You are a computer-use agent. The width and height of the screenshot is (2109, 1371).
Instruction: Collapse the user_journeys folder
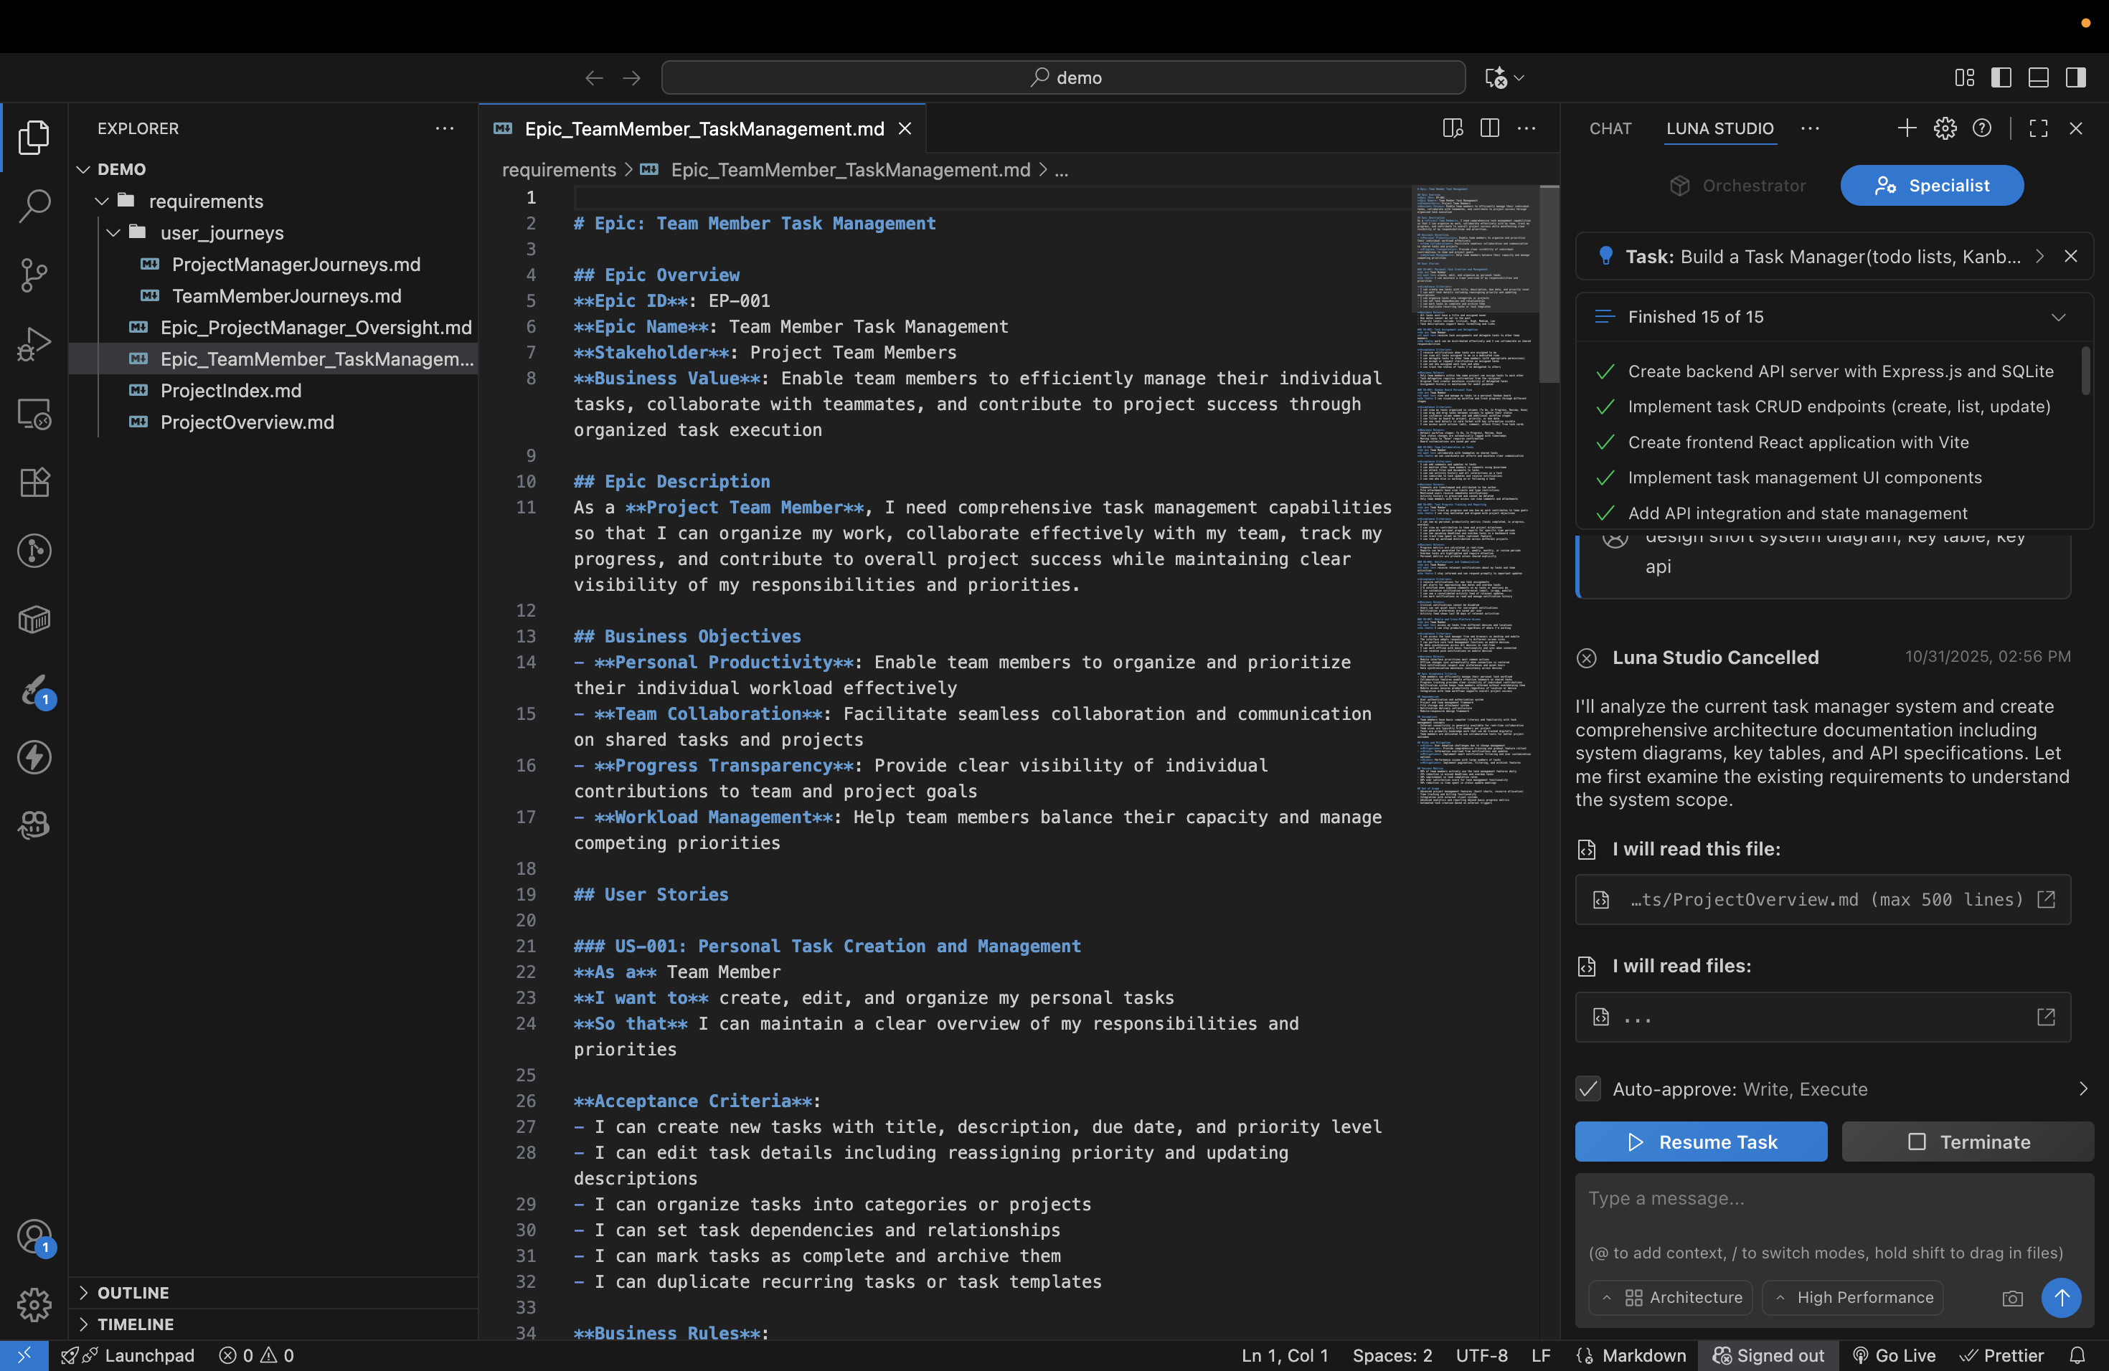[113, 233]
